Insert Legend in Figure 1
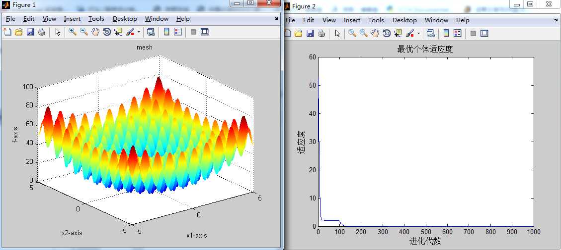 (x=178, y=32)
